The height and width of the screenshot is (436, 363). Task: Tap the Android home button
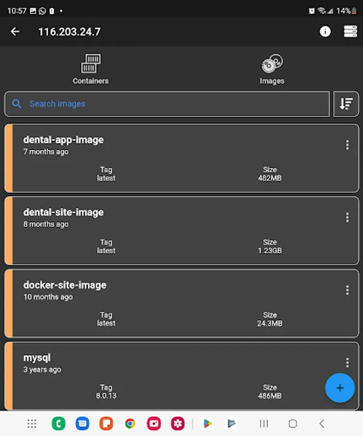point(293,424)
